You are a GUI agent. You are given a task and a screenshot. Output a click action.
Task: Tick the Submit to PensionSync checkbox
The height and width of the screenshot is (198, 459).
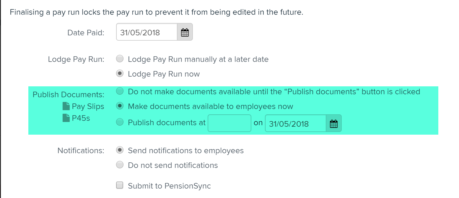[120, 185]
